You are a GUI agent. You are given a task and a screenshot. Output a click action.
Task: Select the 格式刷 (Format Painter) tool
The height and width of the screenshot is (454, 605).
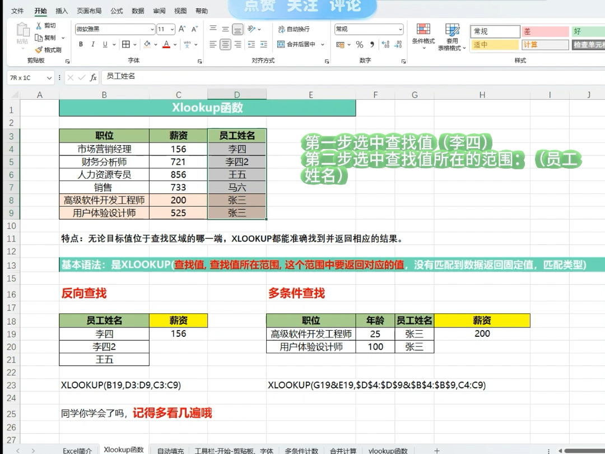(x=39, y=49)
